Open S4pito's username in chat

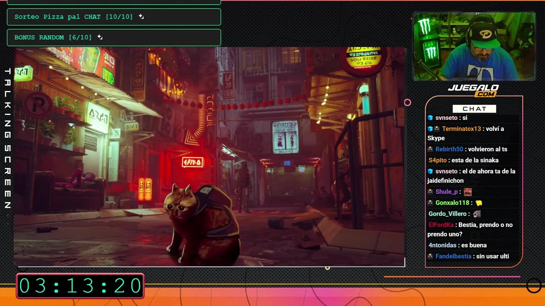(x=438, y=160)
